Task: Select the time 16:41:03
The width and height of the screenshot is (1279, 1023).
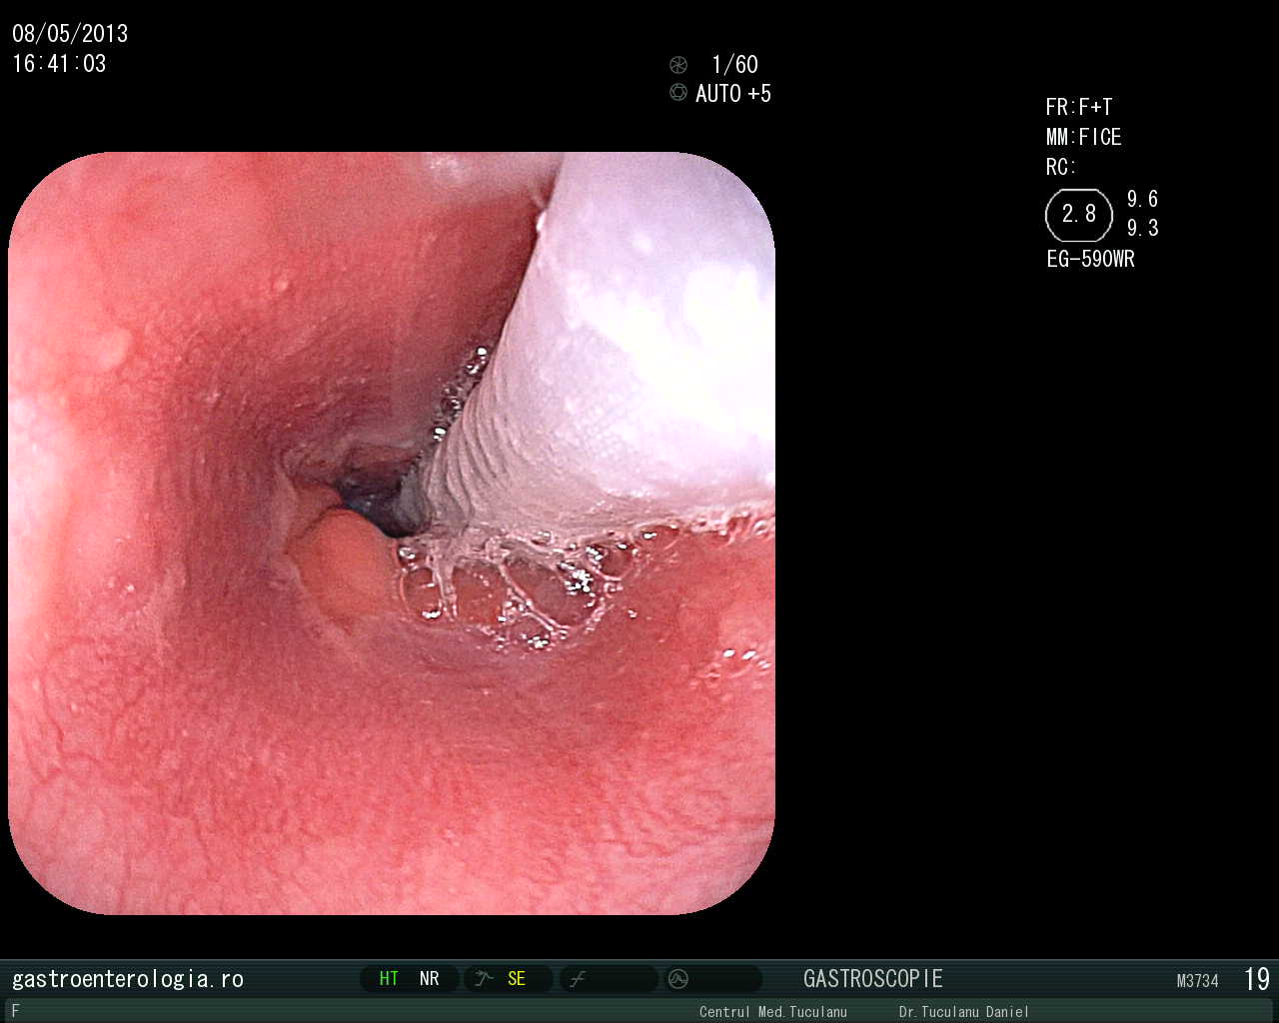Action: click(x=59, y=64)
